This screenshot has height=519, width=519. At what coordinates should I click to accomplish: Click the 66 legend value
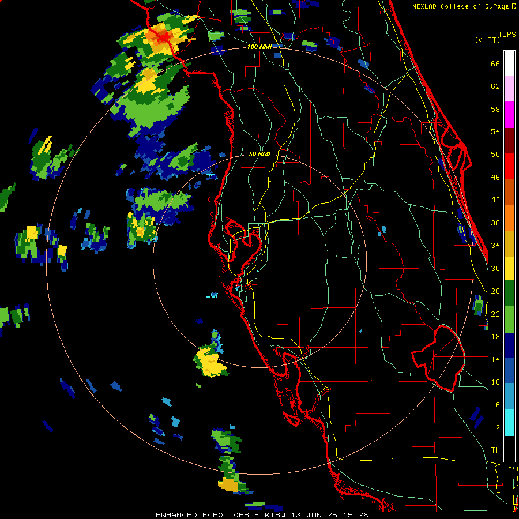[x=495, y=64]
